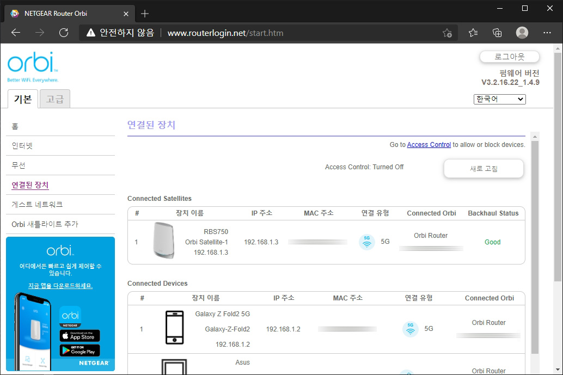
Task: Click the 지금 앱을 다운로드하세요 link
Action: coord(60,286)
